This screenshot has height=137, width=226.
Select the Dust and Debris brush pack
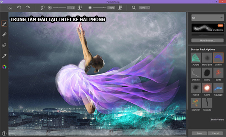pyautogui.click(x=208, y=28)
